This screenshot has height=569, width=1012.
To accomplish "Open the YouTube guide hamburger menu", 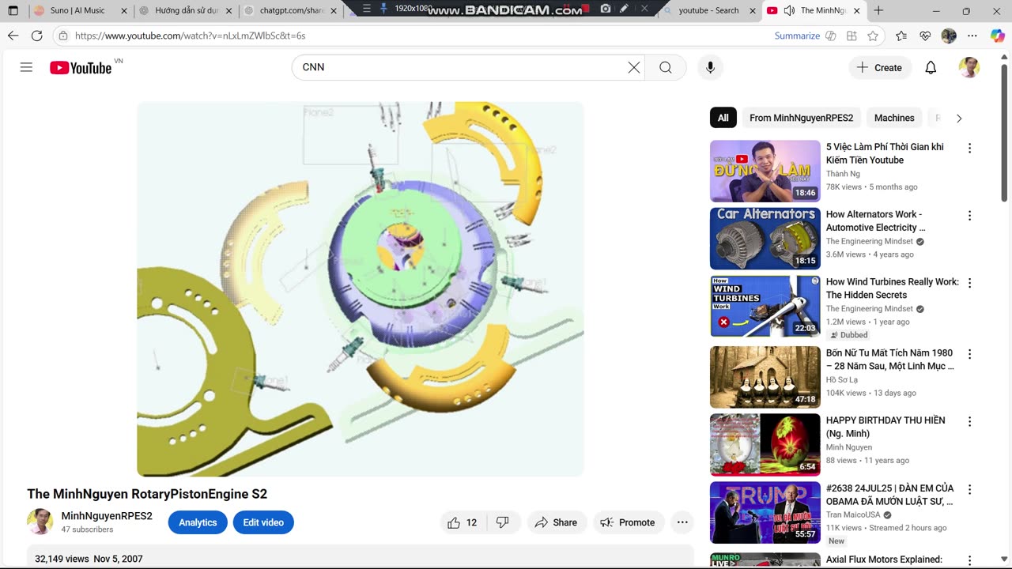I will [26, 67].
